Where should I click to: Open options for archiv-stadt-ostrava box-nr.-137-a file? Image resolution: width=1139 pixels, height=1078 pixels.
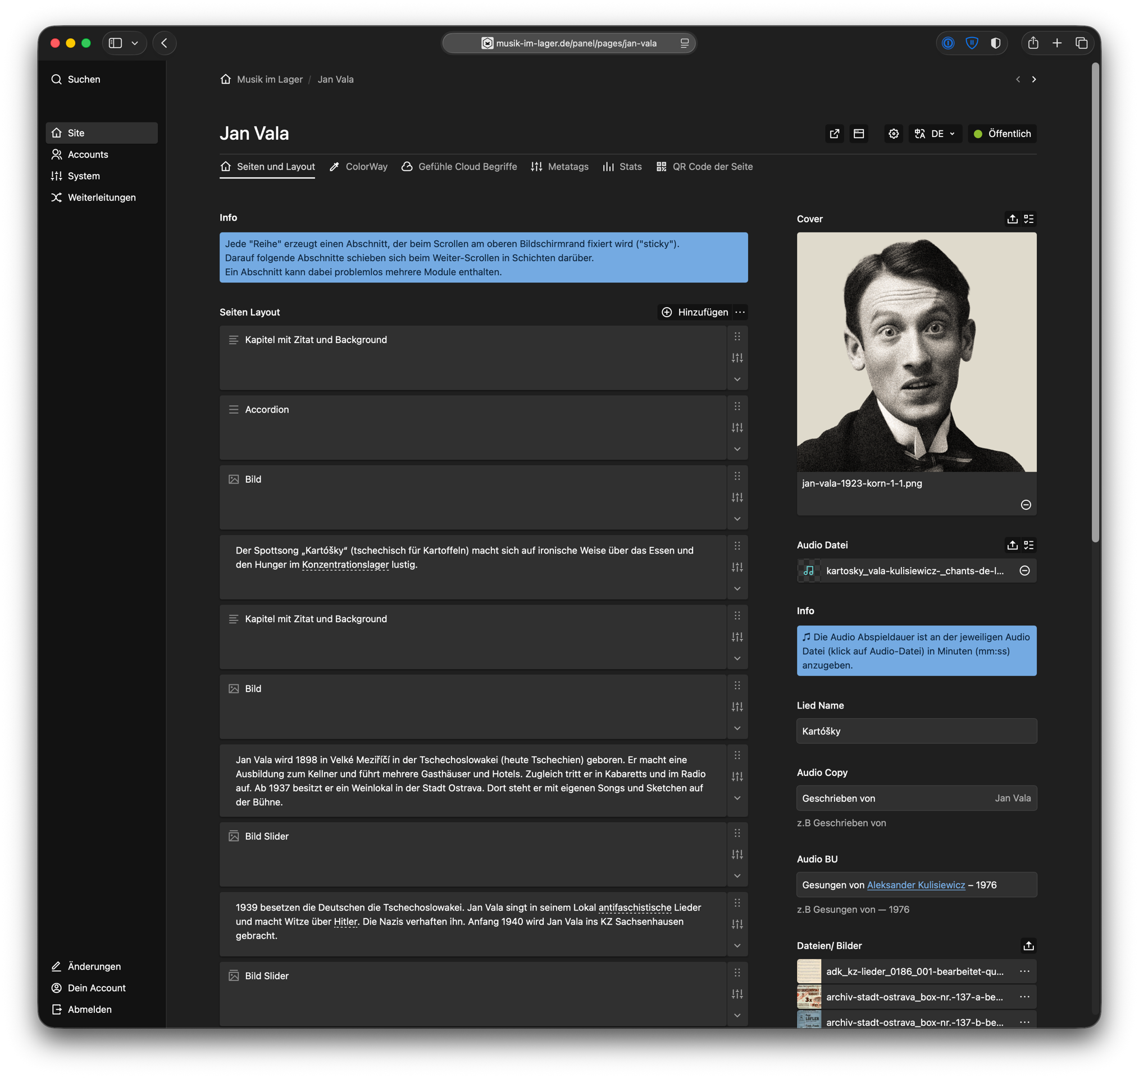click(1024, 997)
